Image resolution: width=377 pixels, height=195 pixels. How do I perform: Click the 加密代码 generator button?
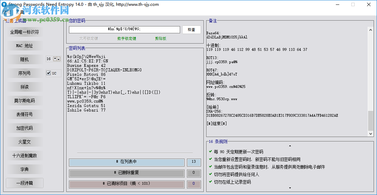[x=24, y=128]
